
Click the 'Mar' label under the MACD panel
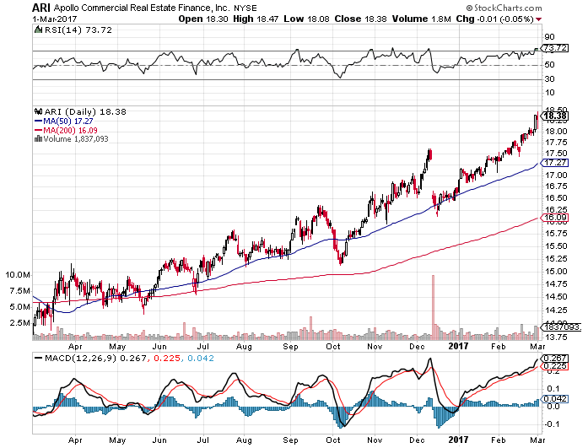coord(537,440)
